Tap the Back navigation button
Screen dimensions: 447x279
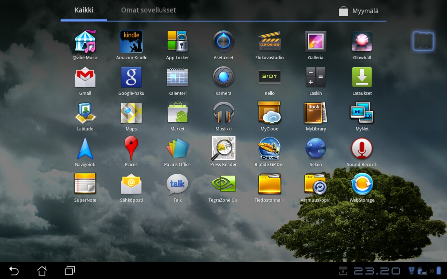click(x=14, y=271)
